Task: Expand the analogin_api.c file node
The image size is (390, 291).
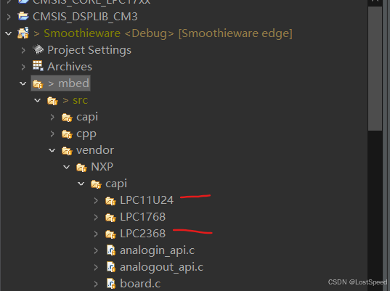Action: pyautogui.click(x=96, y=250)
